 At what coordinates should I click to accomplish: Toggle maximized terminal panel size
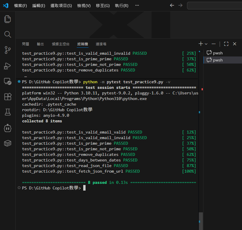coord(226,44)
